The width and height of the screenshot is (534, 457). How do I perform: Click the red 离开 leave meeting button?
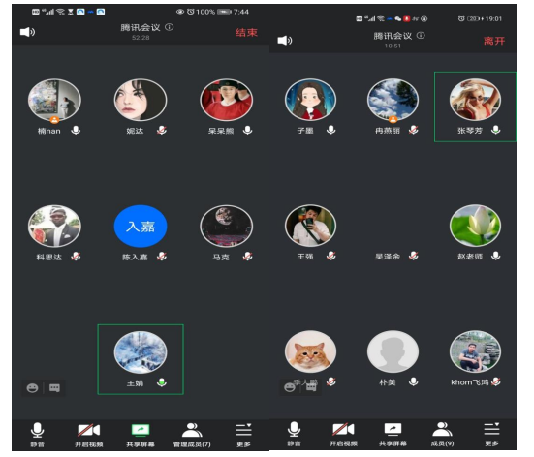[x=494, y=42]
